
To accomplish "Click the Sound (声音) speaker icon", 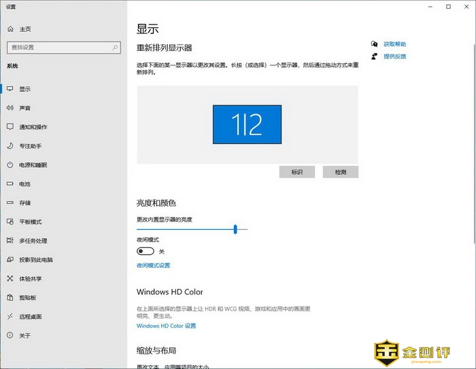I will point(10,108).
